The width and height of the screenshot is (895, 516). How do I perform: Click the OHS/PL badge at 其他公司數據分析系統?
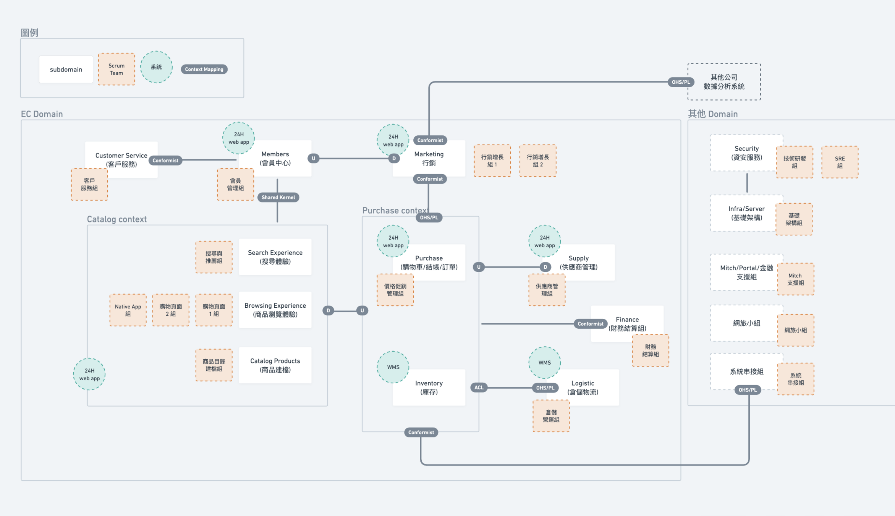pos(681,82)
